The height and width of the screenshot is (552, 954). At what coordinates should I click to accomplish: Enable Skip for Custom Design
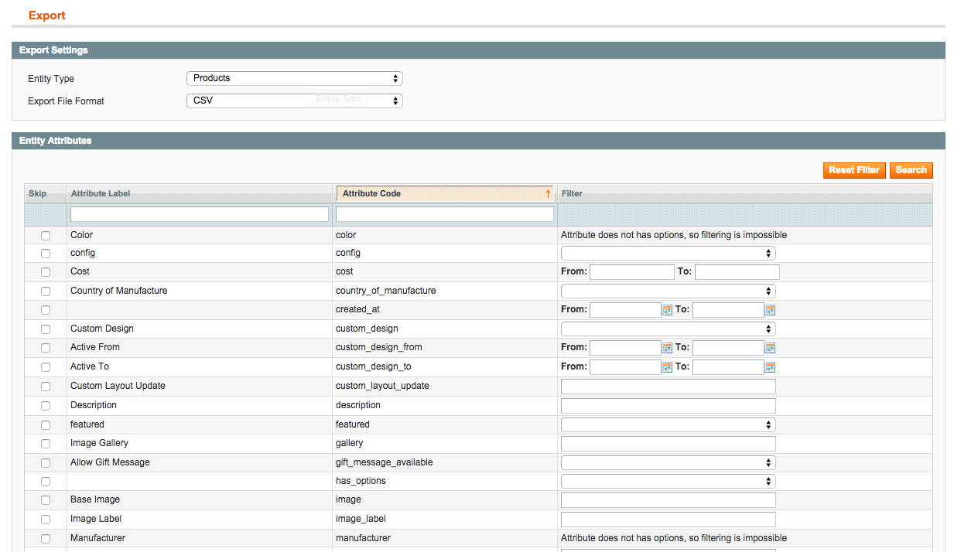(x=46, y=329)
